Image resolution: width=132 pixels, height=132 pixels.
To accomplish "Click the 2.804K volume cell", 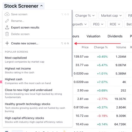I will 121,107.
